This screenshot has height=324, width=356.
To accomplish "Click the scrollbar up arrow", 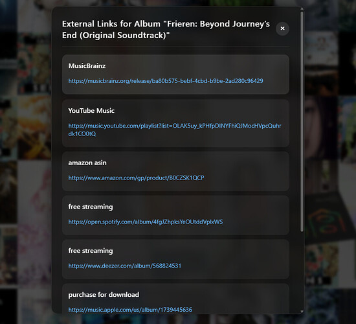I will point(302,9).
